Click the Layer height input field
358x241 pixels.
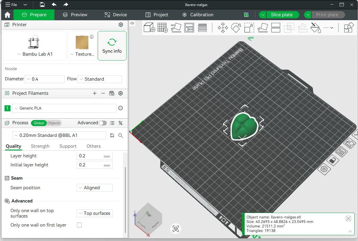point(90,156)
